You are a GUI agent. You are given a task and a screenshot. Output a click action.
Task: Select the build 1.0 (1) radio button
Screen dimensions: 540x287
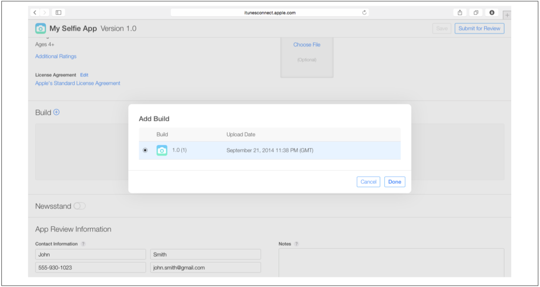[145, 150]
